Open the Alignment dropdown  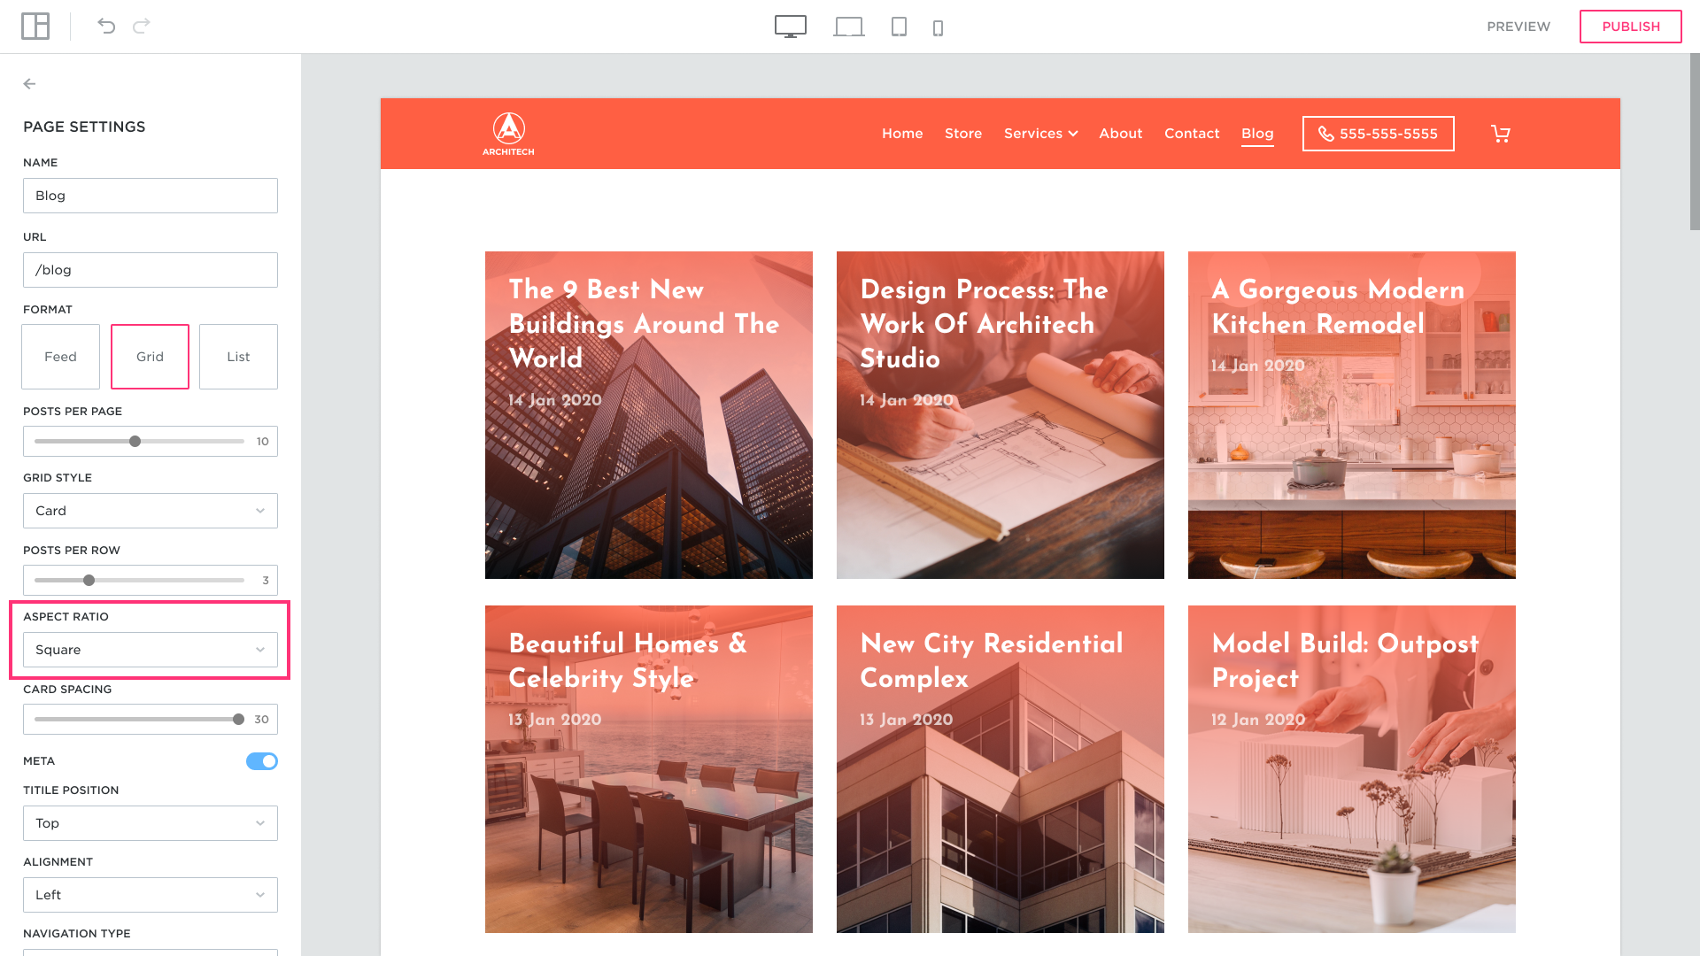pyautogui.click(x=150, y=895)
